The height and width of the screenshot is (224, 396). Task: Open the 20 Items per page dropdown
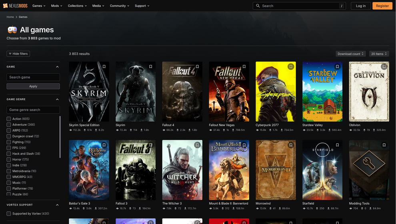(379, 54)
